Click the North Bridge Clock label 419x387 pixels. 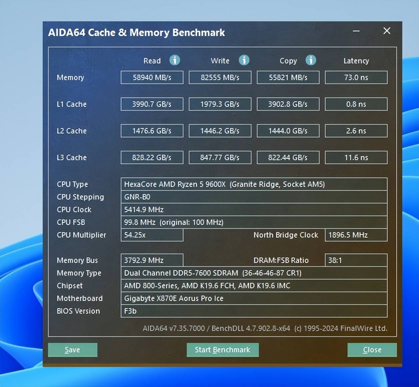[286, 235]
